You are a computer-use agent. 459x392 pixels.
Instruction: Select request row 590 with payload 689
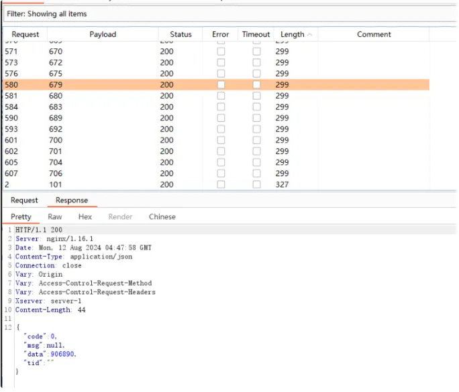point(216,118)
